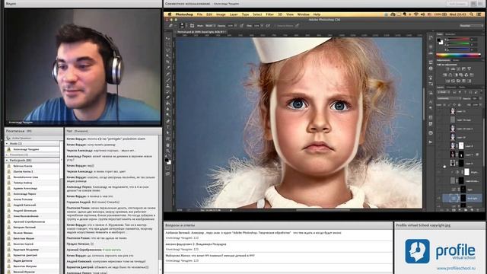Delete layer with the trash icon

pos(478,210)
